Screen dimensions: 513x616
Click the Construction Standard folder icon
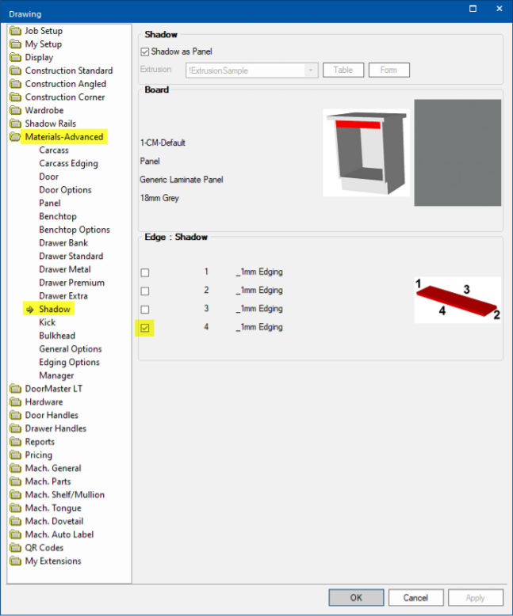[15, 70]
